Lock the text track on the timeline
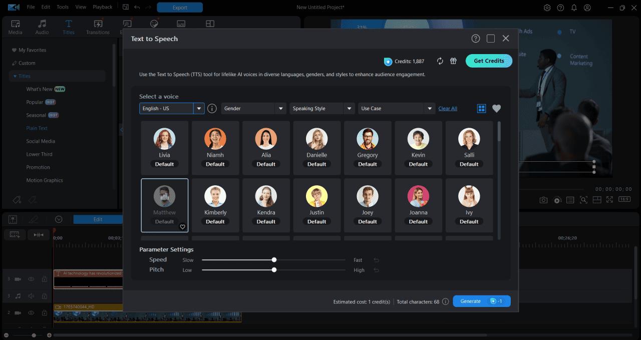Image resolution: width=641 pixels, height=340 pixels. 44,279
